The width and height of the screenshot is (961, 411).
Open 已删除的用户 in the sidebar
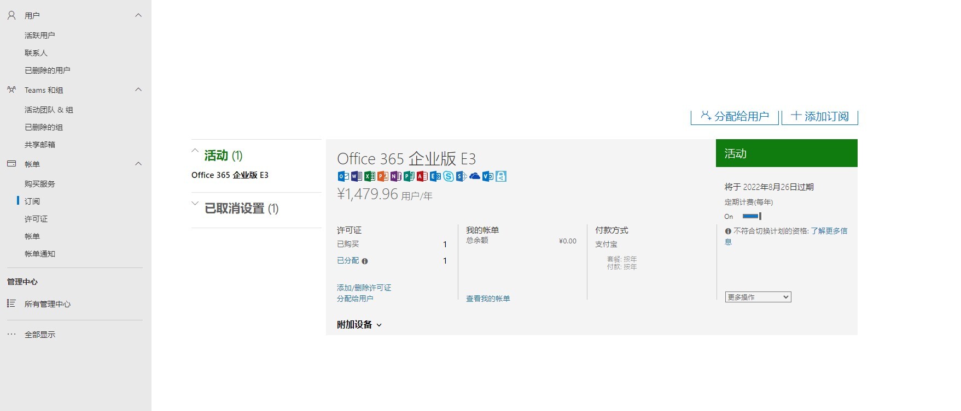click(47, 70)
